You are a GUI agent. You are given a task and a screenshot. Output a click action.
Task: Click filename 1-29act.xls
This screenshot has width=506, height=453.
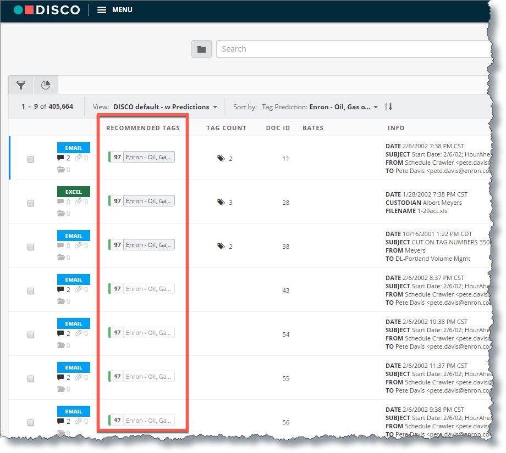[x=432, y=211]
